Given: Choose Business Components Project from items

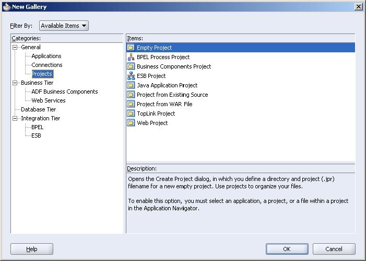Looking at the screenshot, I should [174, 66].
